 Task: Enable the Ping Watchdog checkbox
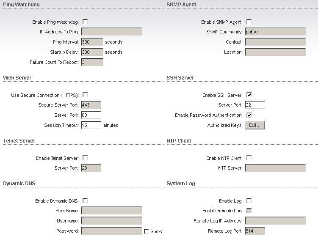pyautogui.click(x=85, y=22)
